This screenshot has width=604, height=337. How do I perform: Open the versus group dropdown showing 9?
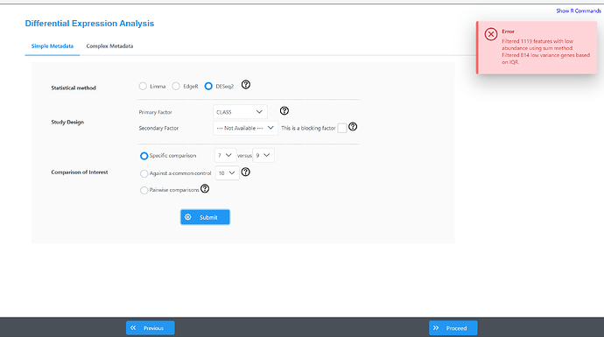point(263,155)
